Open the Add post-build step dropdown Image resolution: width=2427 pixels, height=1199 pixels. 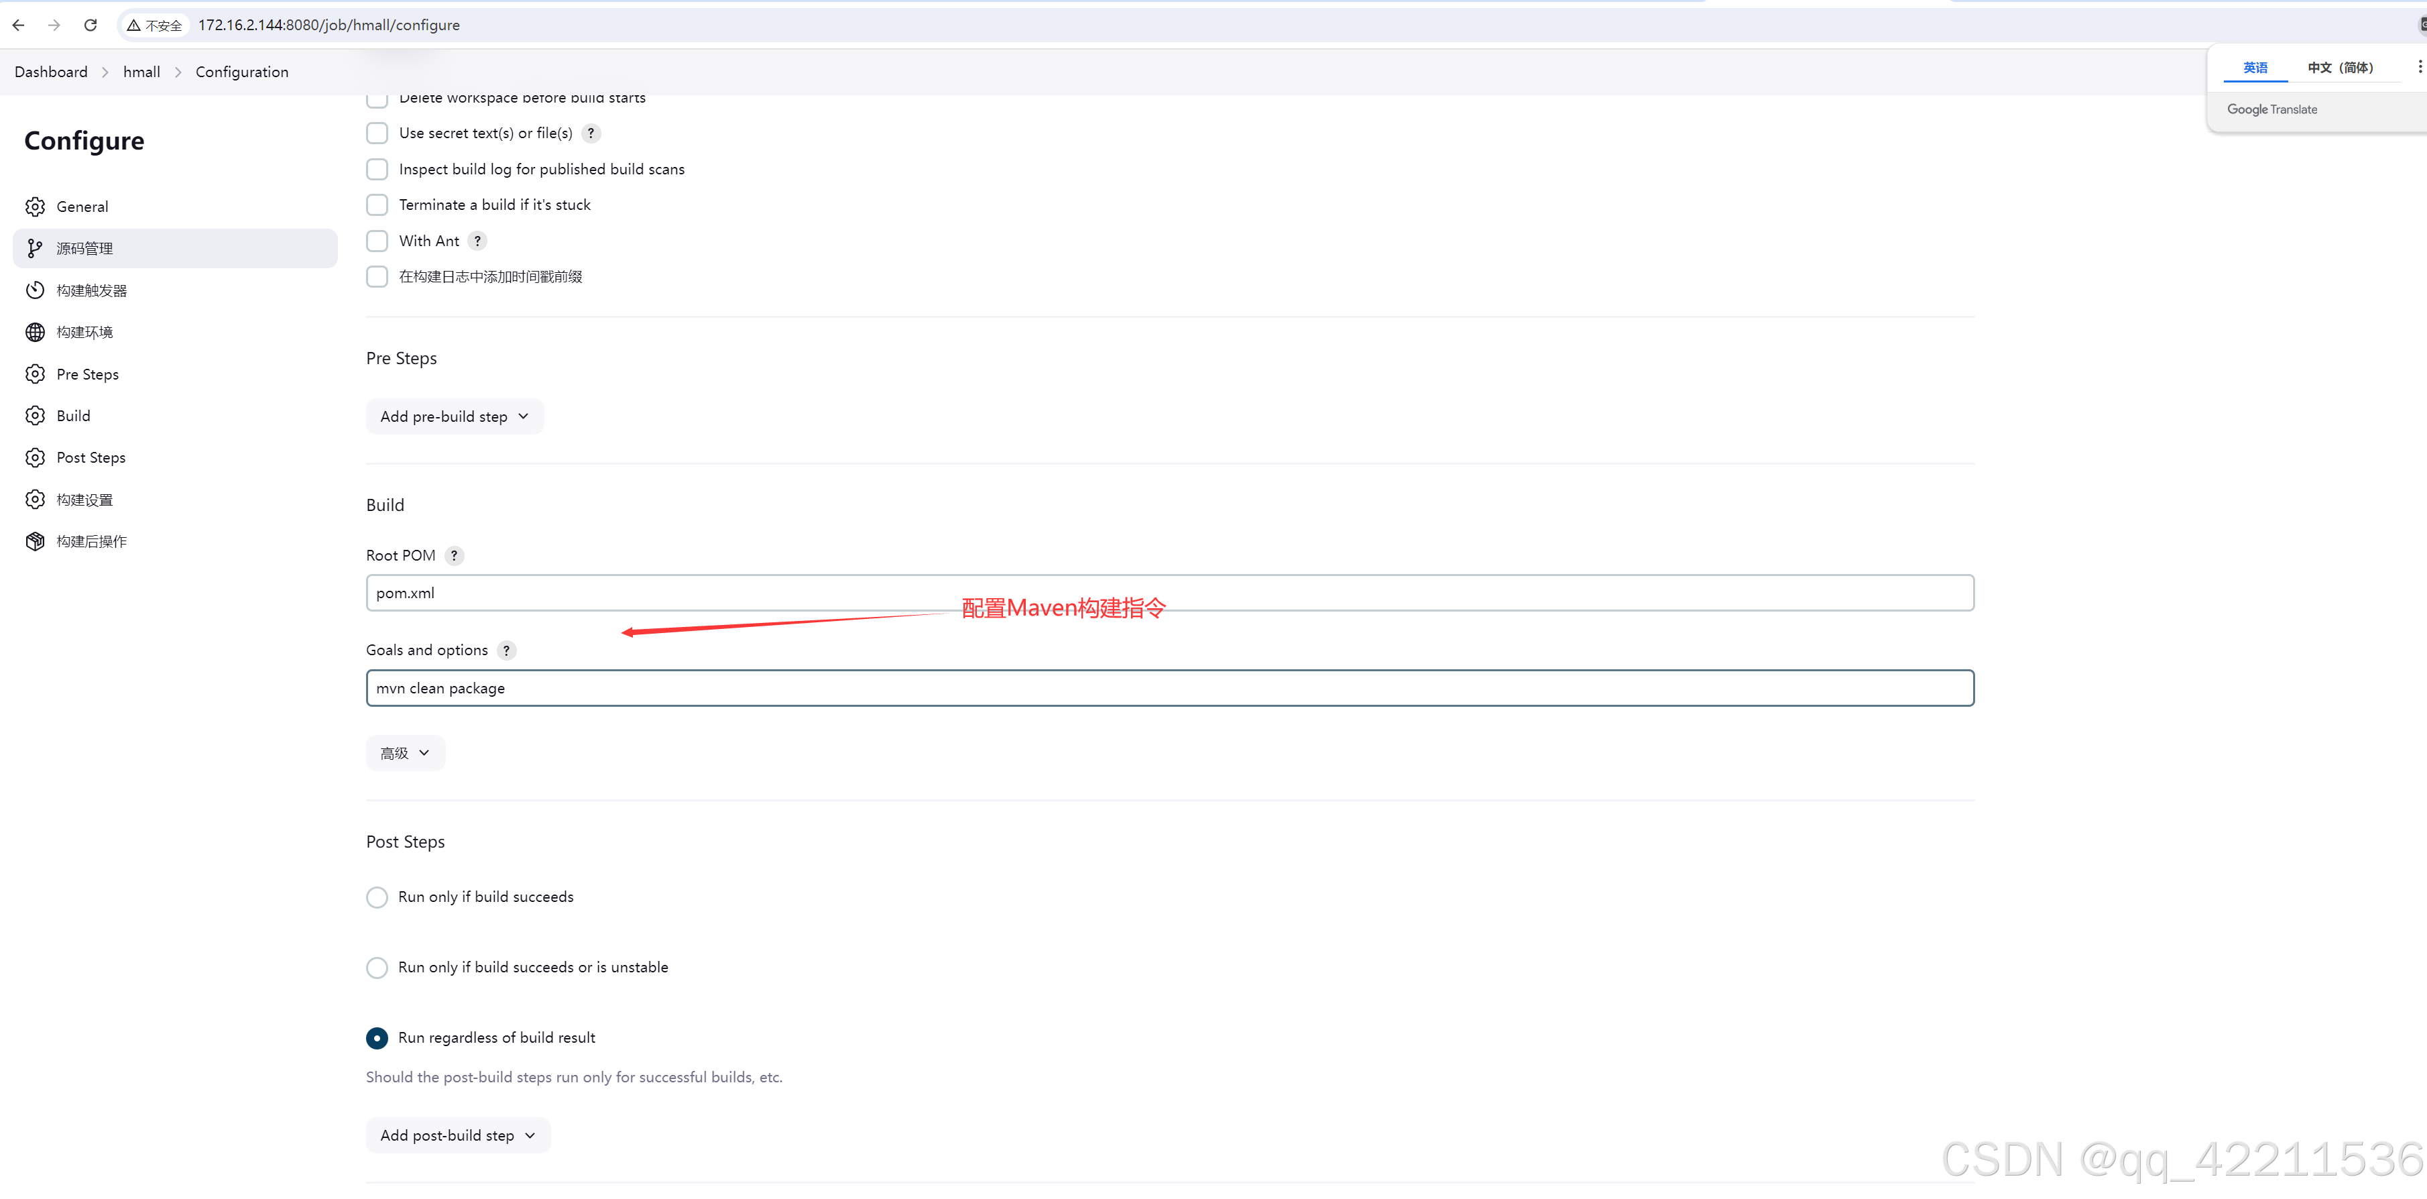click(x=455, y=1135)
